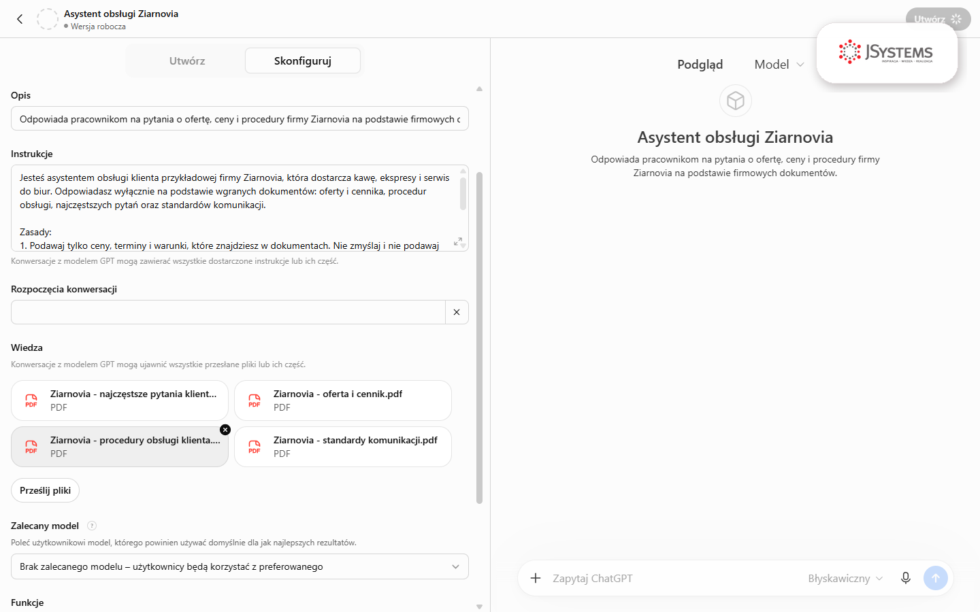Select the Podgląd tab

(x=700, y=65)
